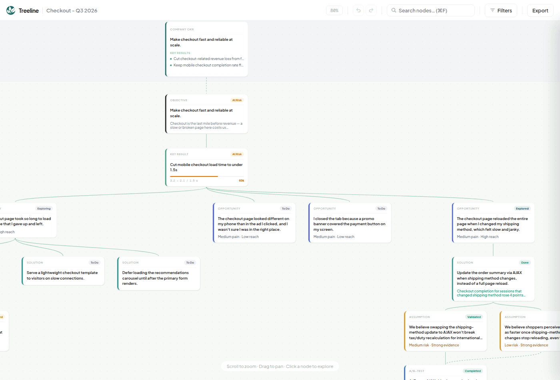Click the green checkout completion outcome text
The image size is (560, 380).
pos(491,293)
